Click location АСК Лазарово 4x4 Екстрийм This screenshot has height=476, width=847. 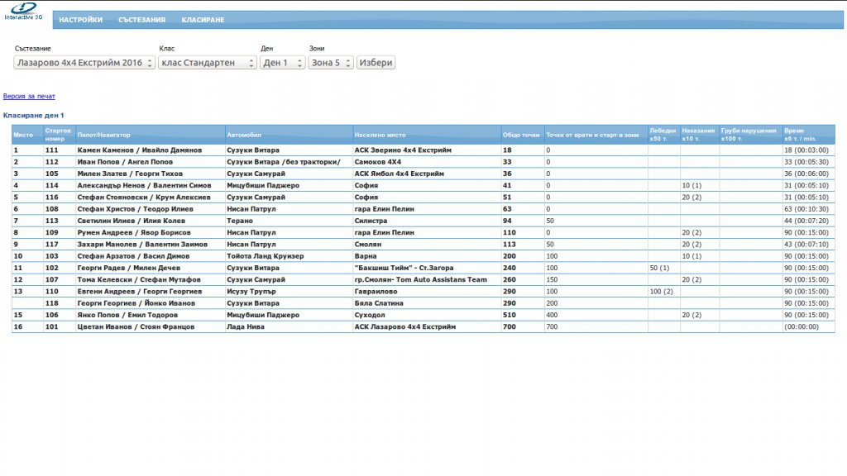point(405,327)
